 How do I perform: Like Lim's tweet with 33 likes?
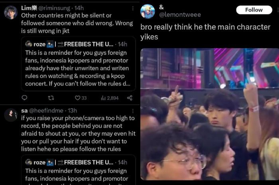(81, 98)
